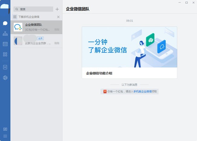Open the hexagon-shaped icon in the left sidebar

click(x=5, y=78)
